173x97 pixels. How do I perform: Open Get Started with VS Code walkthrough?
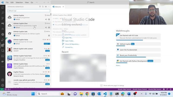click(x=138, y=37)
